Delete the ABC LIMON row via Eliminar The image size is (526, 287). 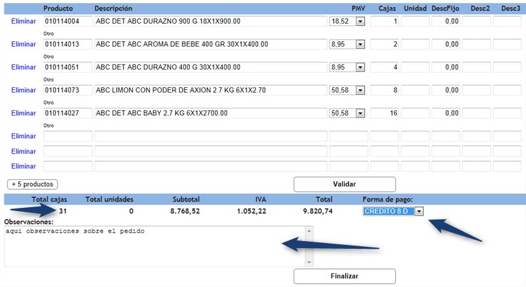click(24, 90)
